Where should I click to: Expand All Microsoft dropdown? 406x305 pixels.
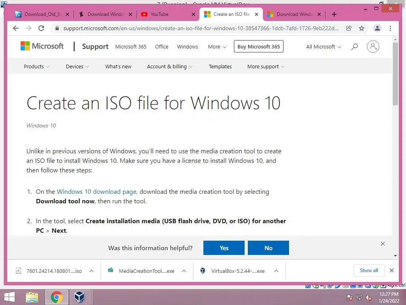324,47
